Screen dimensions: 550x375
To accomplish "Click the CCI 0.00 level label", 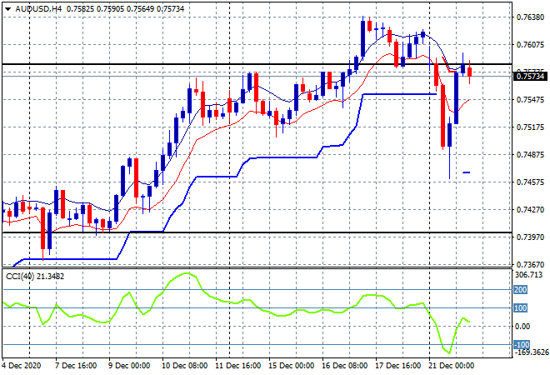I will pyautogui.click(x=522, y=326).
